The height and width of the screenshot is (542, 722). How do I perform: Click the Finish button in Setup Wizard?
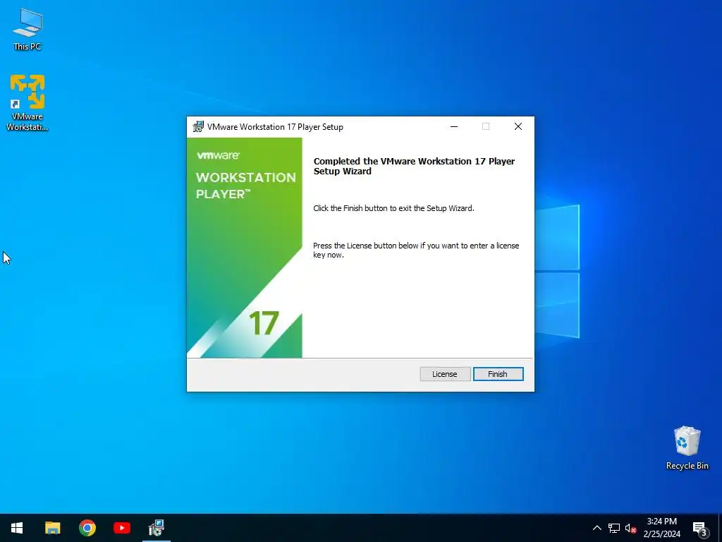pyautogui.click(x=498, y=374)
